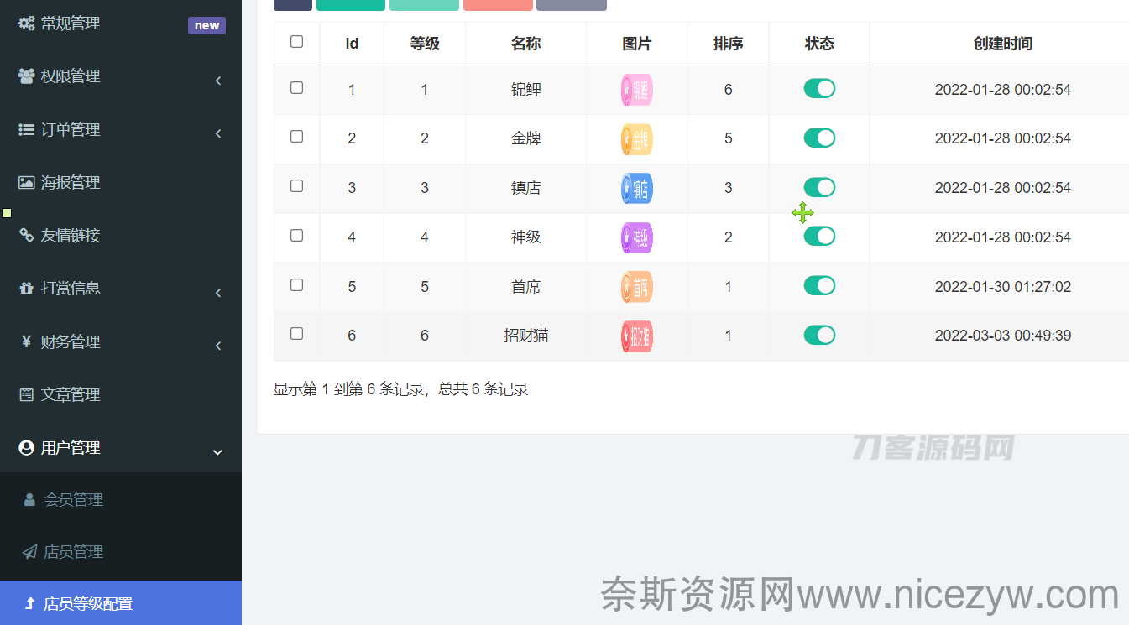Collapse the 用户管理 chevron
1129x625 pixels.
(217, 452)
